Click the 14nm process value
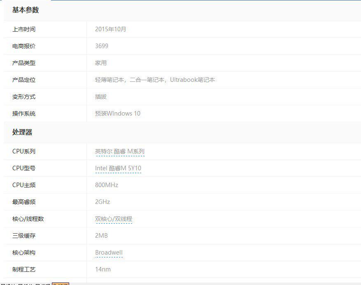This screenshot has height=285, width=361. click(102, 269)
